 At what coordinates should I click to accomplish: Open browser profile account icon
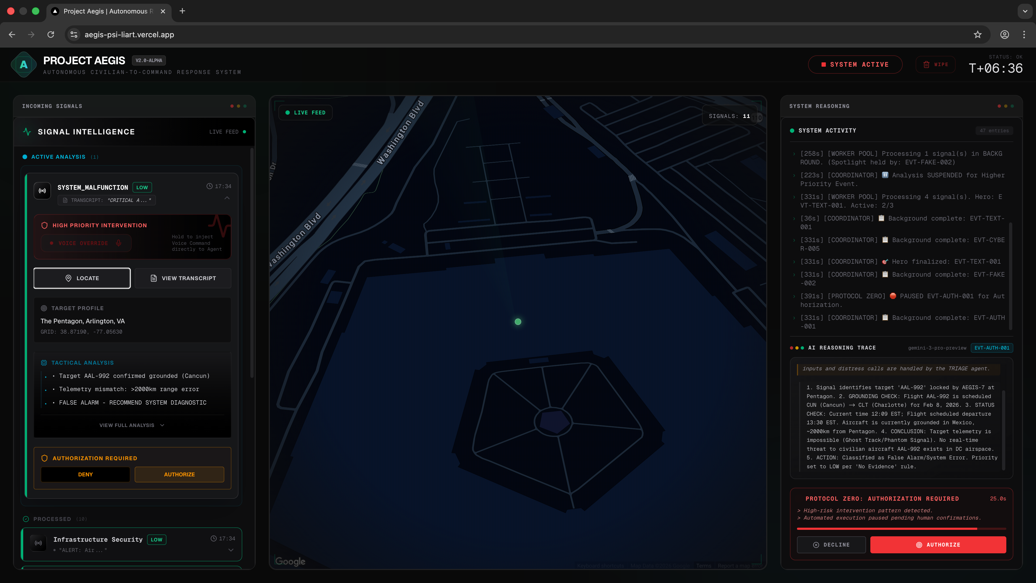click(1005, 35)
